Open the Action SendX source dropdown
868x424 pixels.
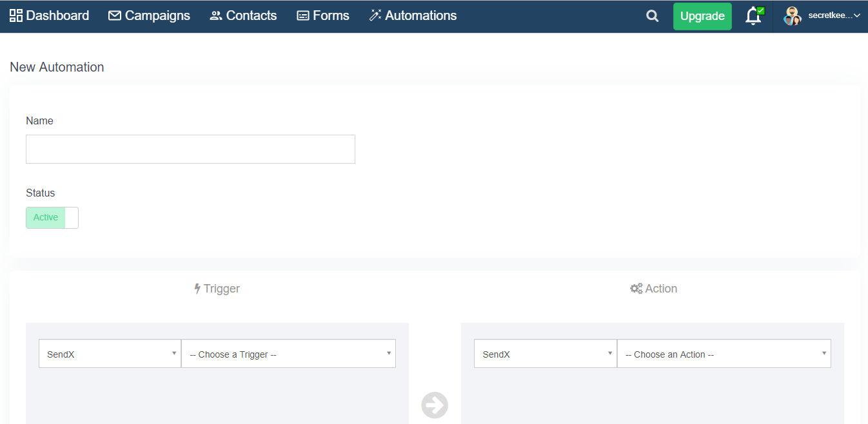[x=545, y=354]
